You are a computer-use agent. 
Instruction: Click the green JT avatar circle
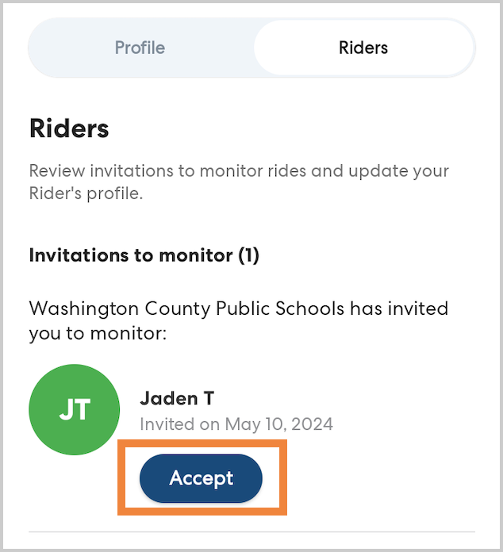75,410
